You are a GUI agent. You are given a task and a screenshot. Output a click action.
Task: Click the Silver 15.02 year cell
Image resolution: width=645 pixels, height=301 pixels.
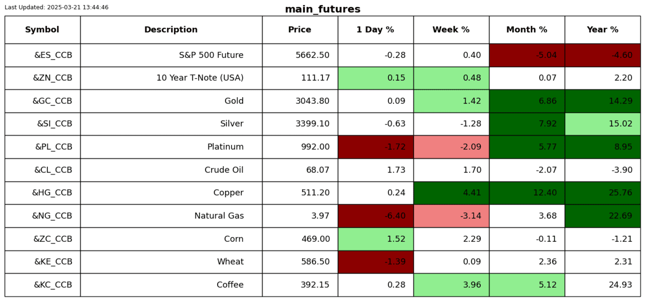pos(603,124)
